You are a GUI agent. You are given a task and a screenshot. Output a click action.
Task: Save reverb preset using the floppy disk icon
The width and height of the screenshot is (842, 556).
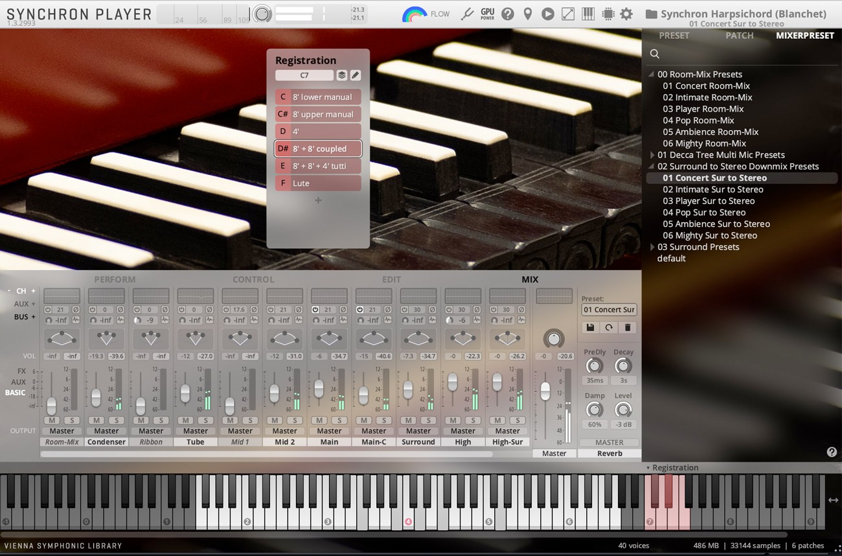(589, 327)
